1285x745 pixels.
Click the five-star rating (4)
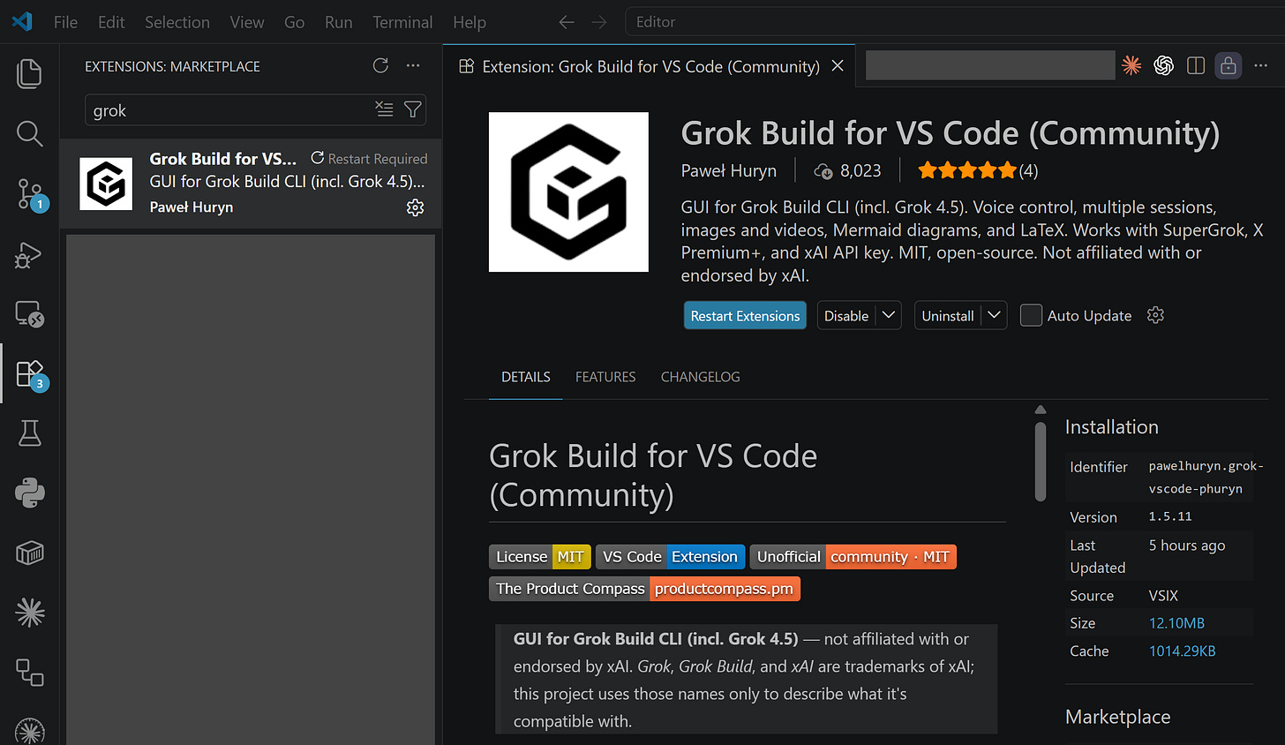(x=977, y=171)
